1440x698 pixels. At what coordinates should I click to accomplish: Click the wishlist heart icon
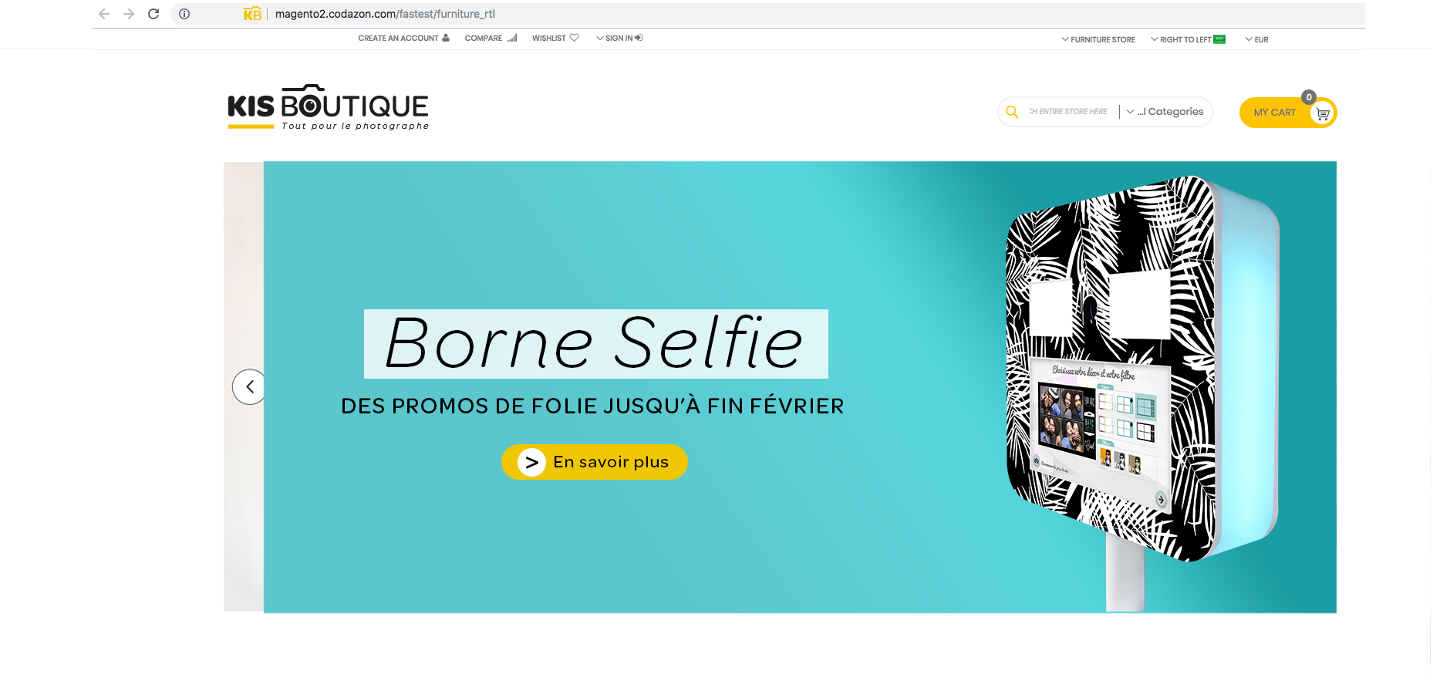point(574,38)
